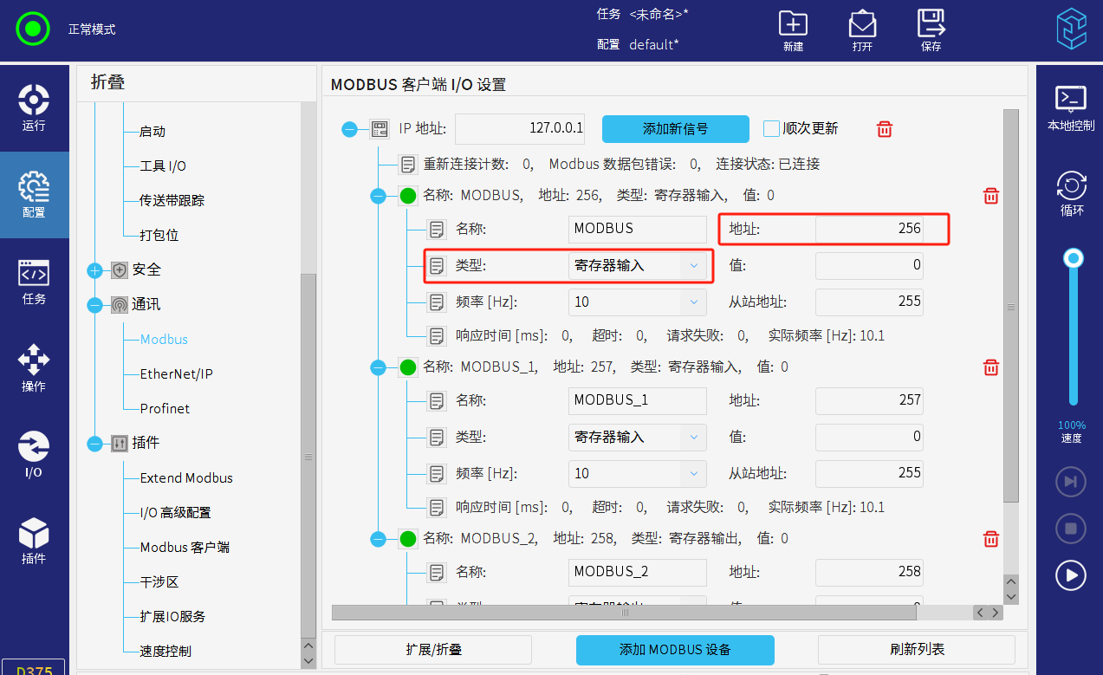Click the 添加新信号 button

point(675,129)
